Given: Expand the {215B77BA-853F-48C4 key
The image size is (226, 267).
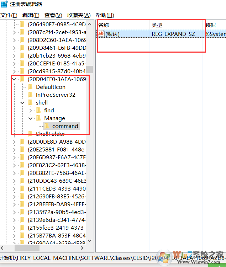Looking at the screenshot, I should [x=14, y=236].
